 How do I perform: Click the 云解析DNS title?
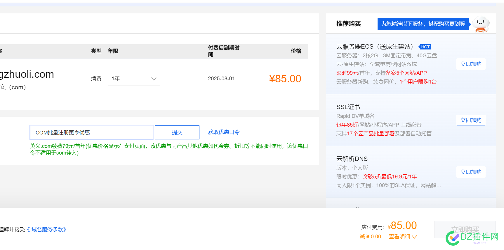click(x=352, y=159)
